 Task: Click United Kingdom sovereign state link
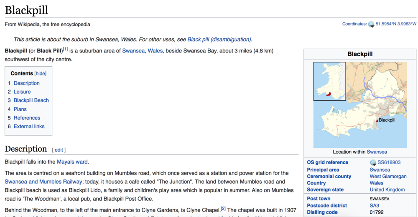click(x=387, y=190)
